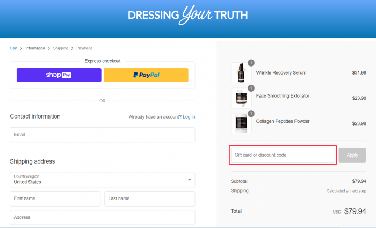This screenshot has height=228, width=376.
Task: Click the Gift card or discount code field
Action: click(283, 155)
